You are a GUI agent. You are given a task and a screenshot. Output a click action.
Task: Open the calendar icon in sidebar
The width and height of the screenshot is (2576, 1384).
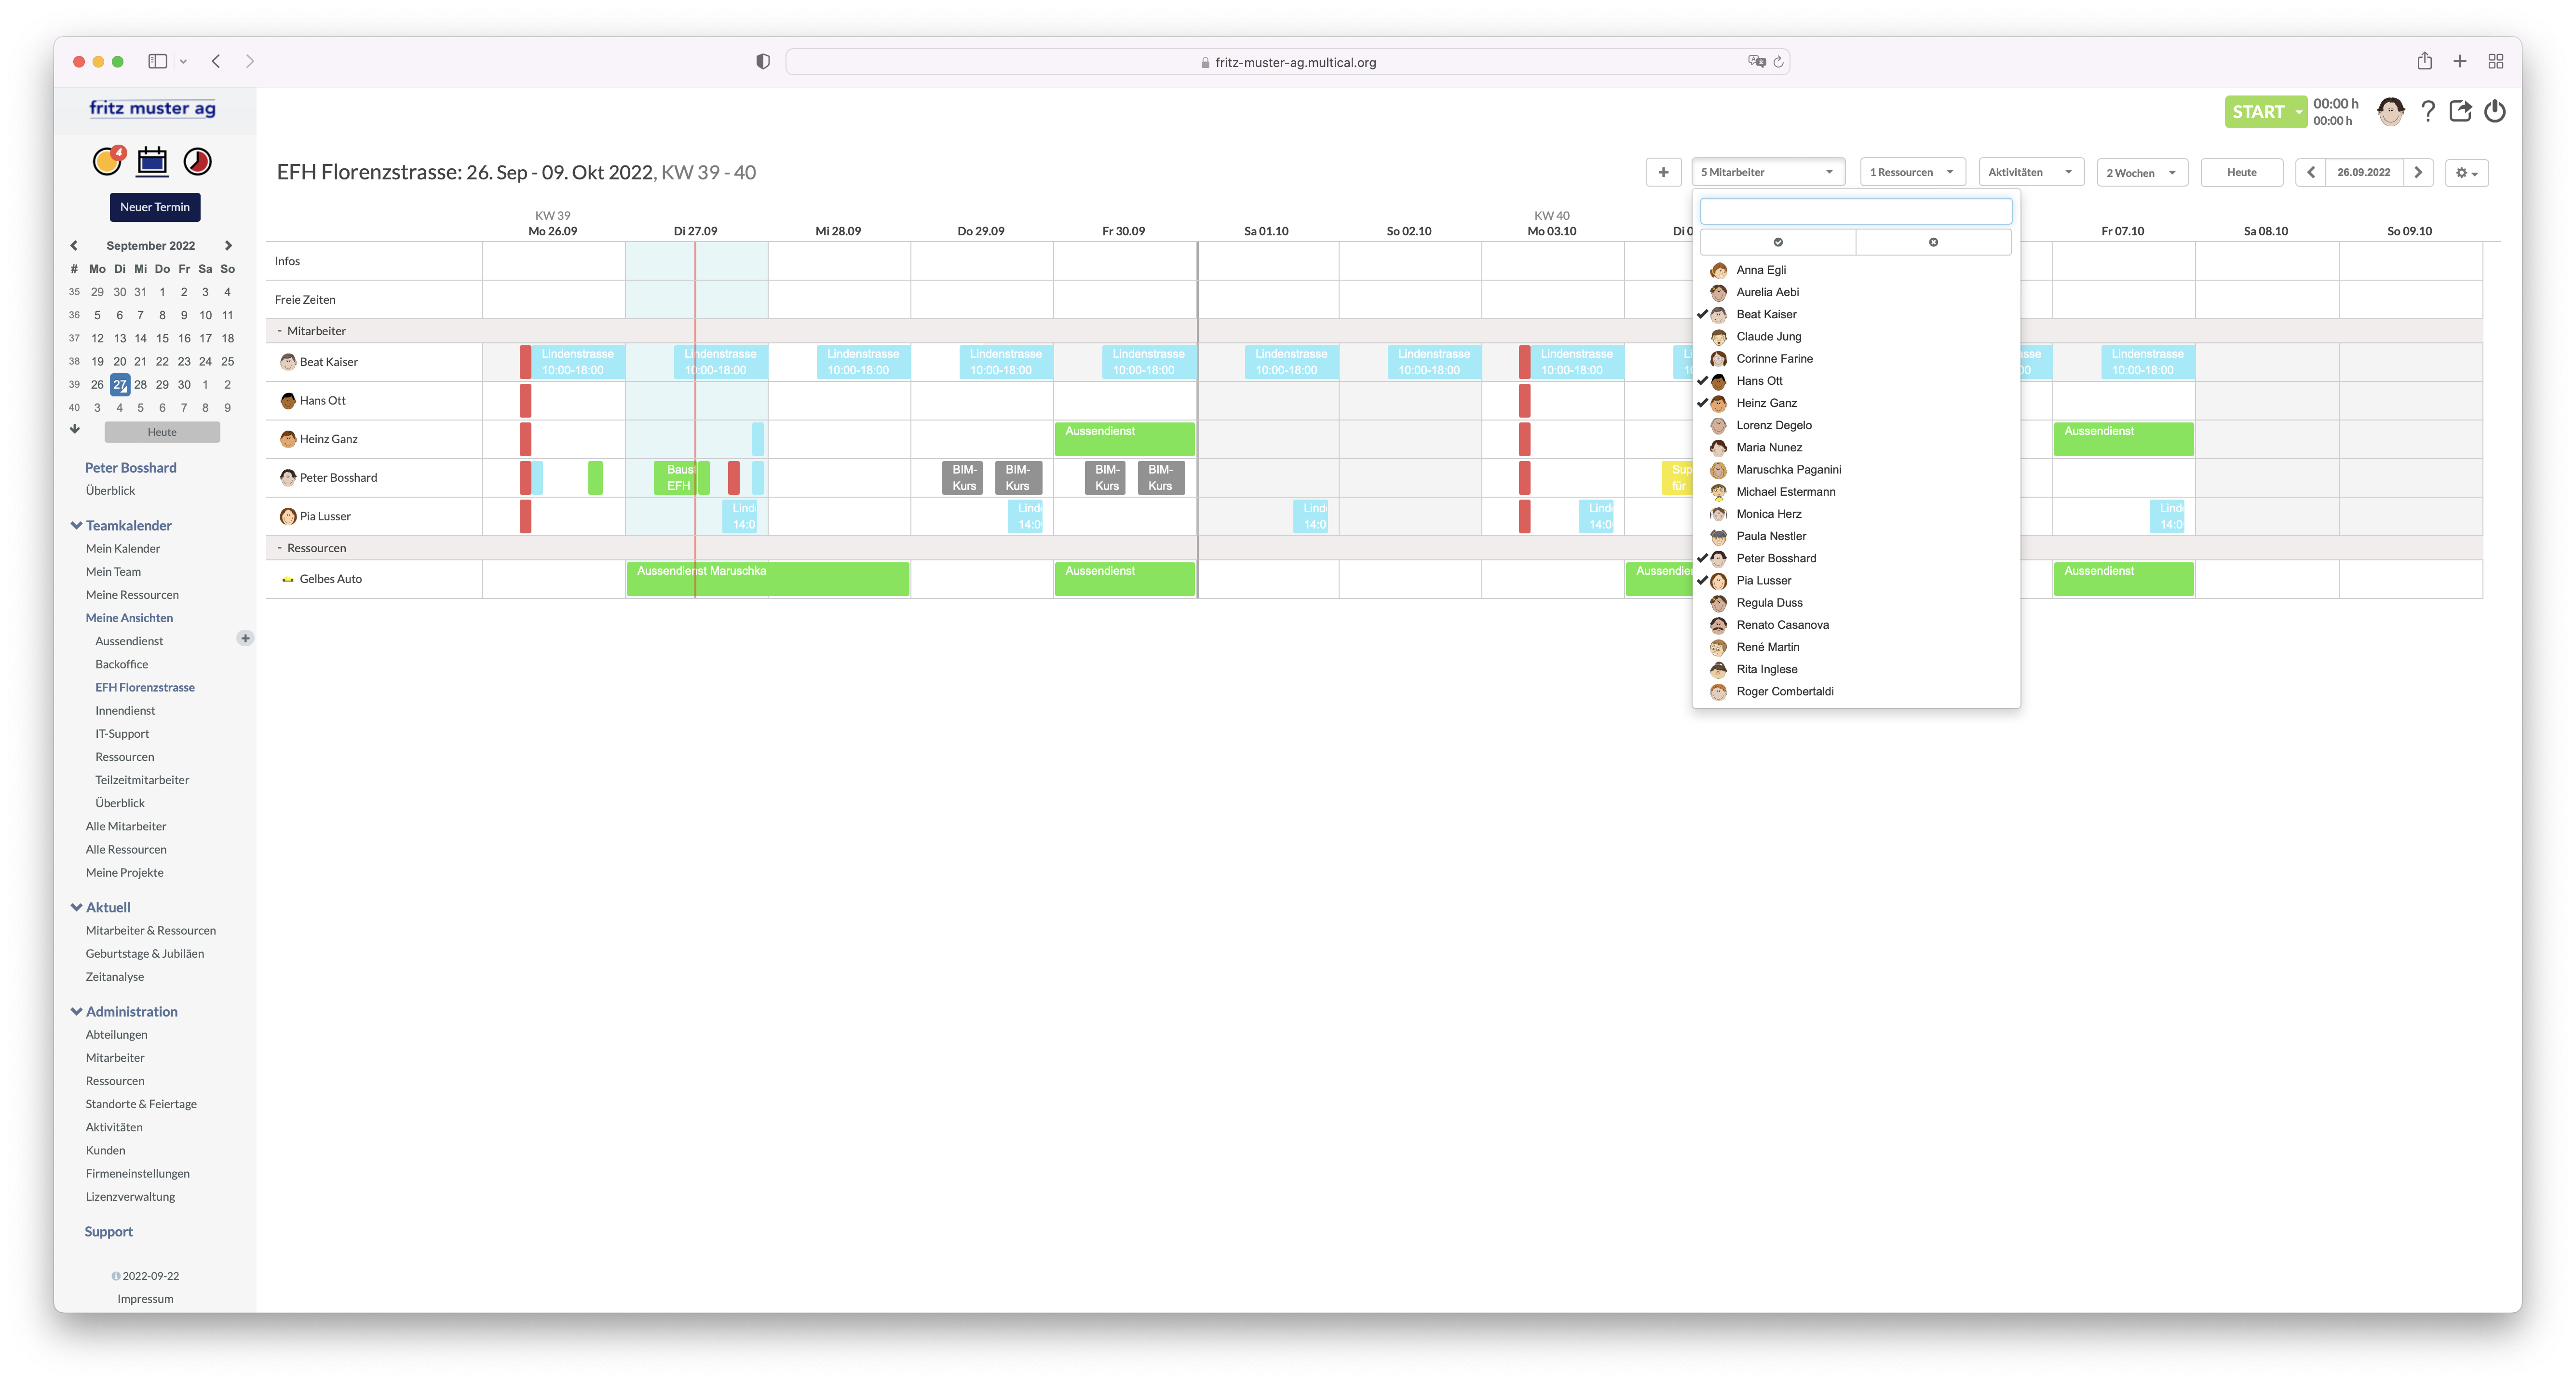tap(152, 161)
